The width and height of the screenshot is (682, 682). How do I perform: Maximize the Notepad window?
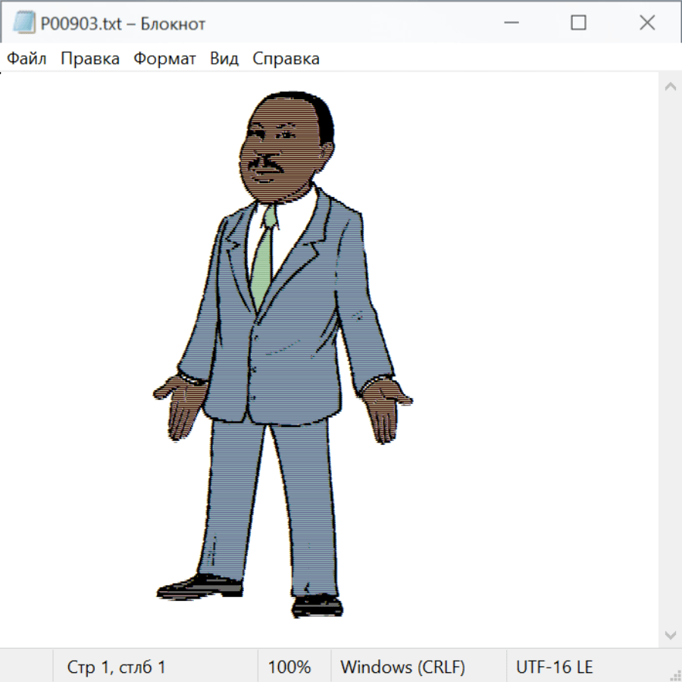(578, 23)
